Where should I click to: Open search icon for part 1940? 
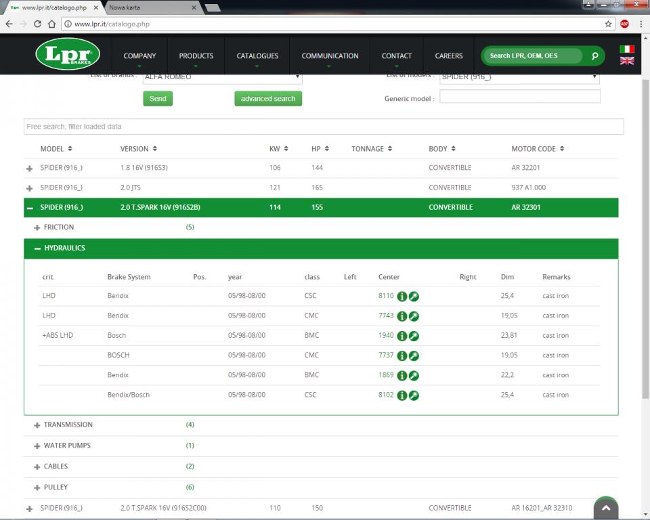[414, 336]
